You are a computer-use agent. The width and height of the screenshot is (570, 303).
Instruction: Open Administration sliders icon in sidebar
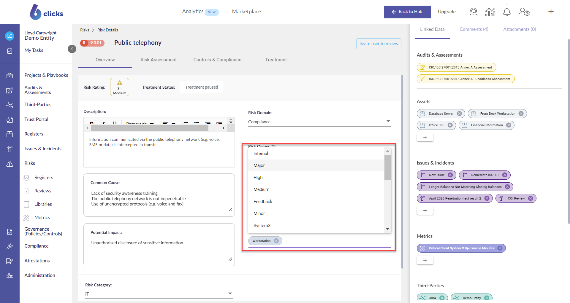[10, 276]
